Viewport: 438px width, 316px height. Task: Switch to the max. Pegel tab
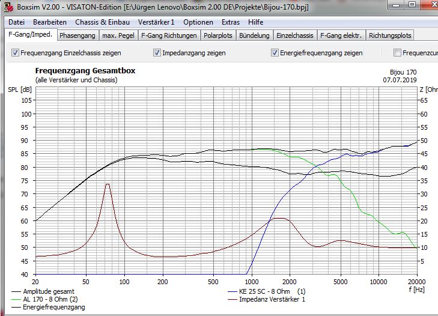(118, 35)
